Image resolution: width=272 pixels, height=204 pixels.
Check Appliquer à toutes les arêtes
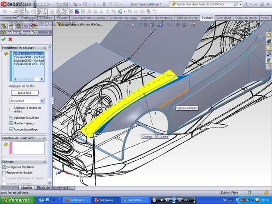tap(11, 110)
